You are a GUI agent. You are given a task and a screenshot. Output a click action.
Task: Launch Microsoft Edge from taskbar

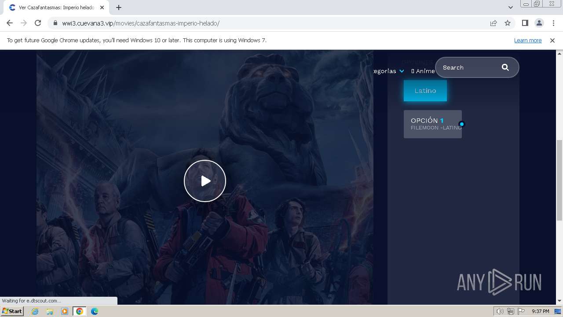point(94,311)
